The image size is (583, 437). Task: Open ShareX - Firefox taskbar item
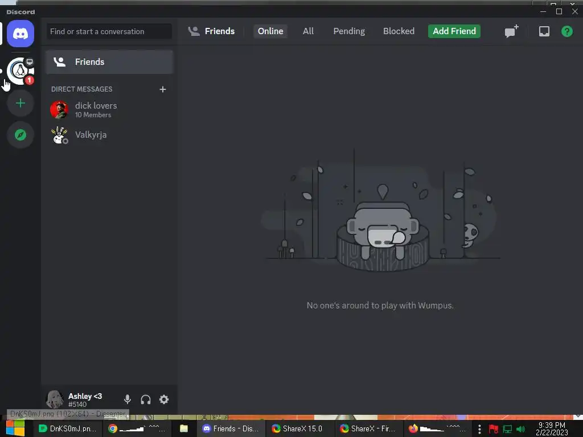(368, 429)
